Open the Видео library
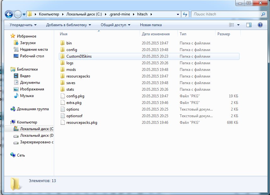Image resolution: width=270 pixels, height=195 pixels. 22,76
